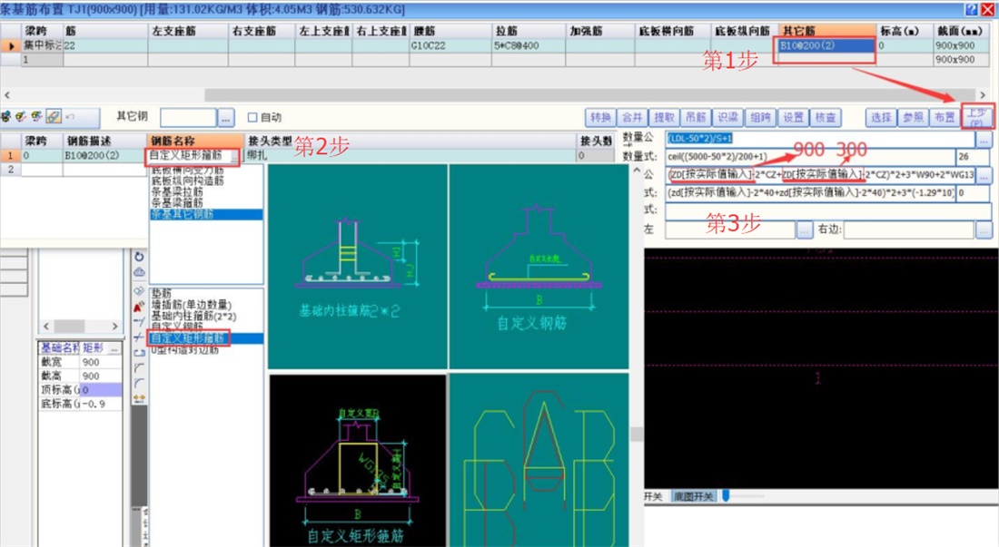
Task: Toggle the 开关 button left of 底图开关
Action: (653, 497)
